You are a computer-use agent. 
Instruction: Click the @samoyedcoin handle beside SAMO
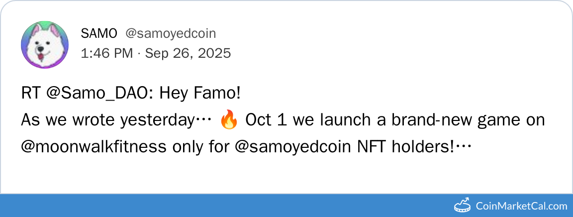click(x=171, y=33)
